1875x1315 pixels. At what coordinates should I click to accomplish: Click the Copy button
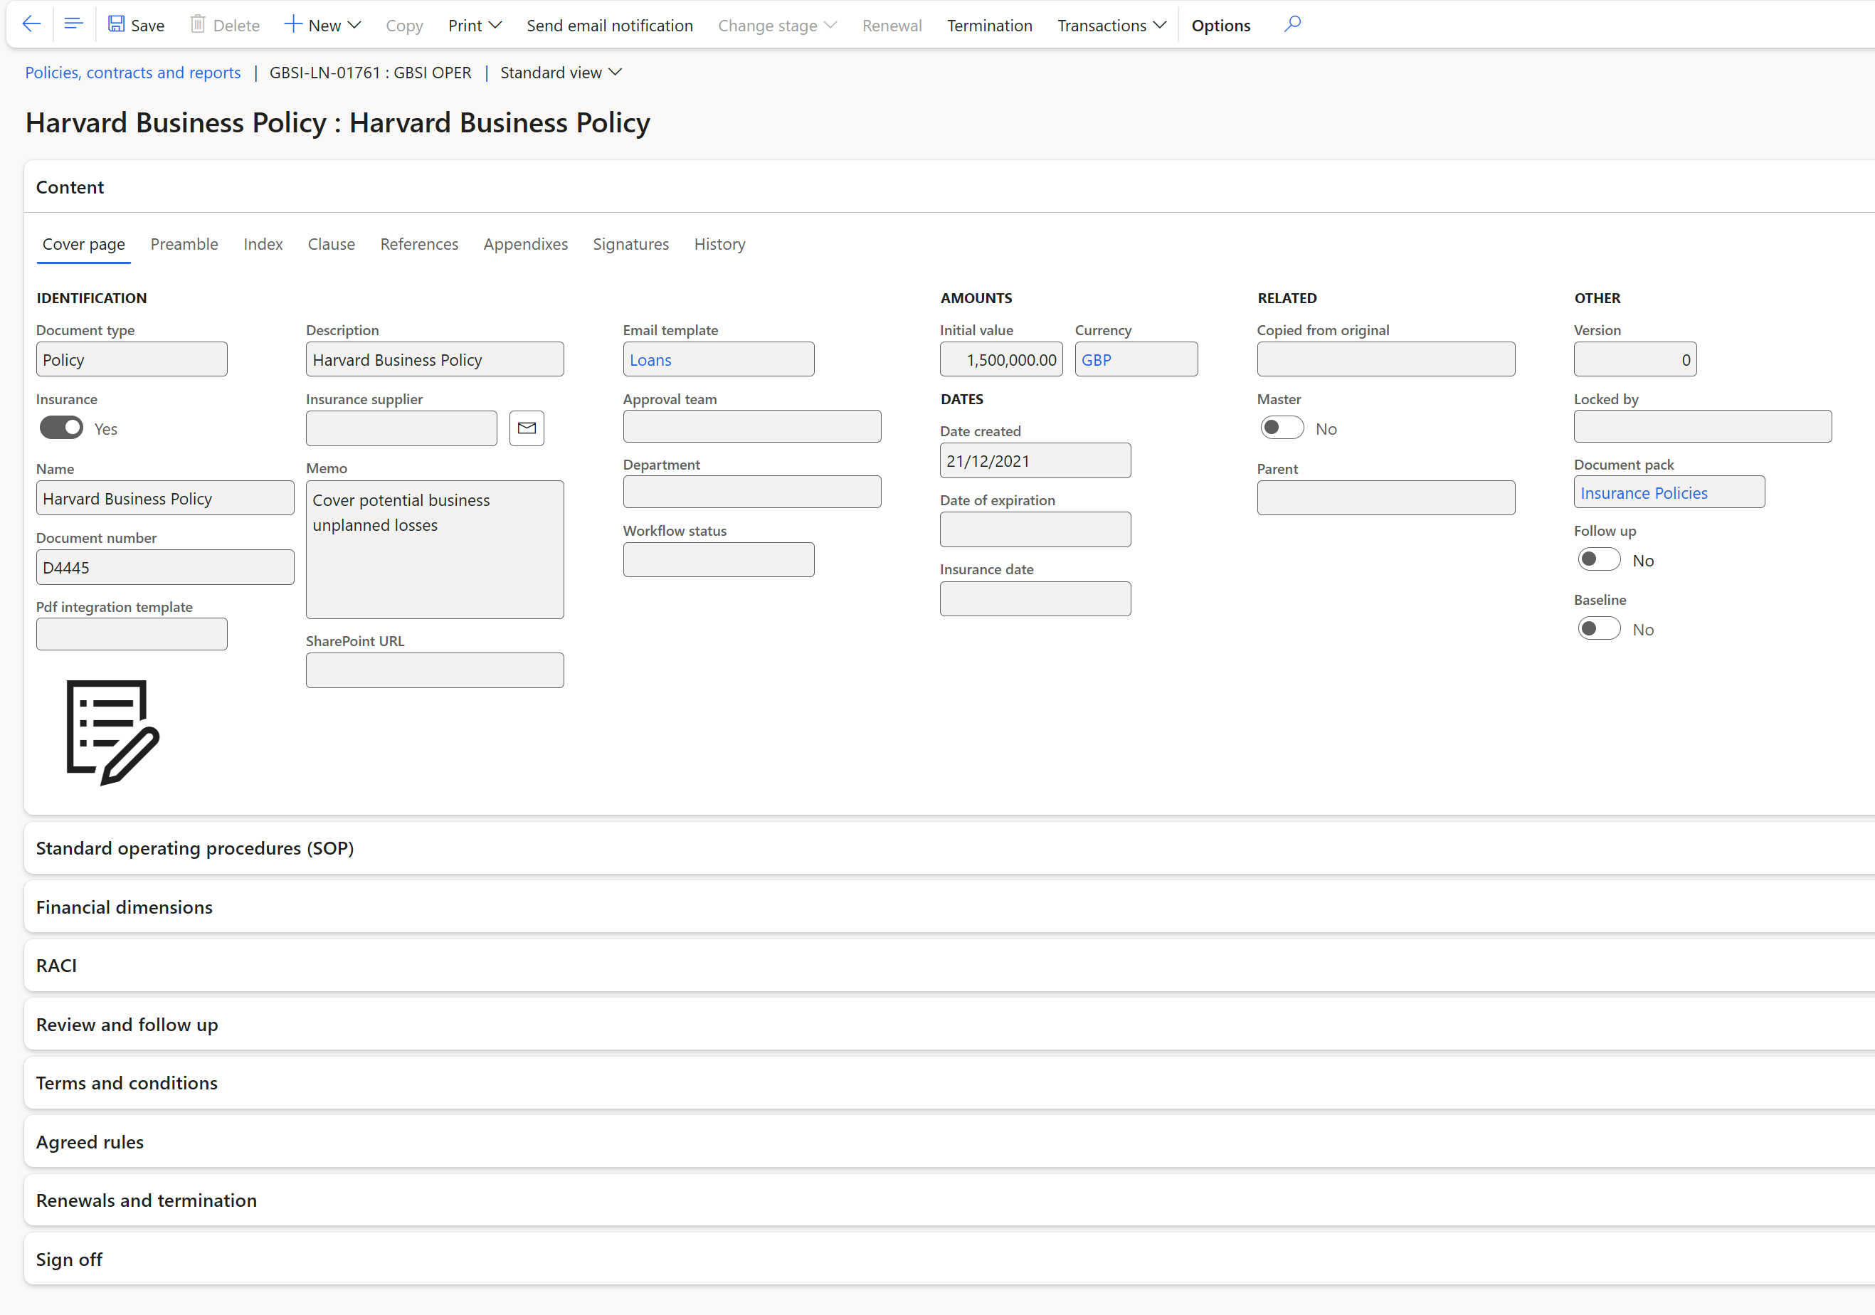[404, 26]
